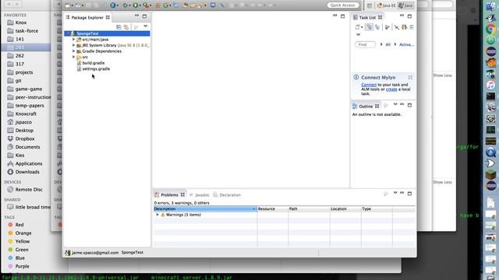Expand the src/main/java source folder
Image resolution: width=499 pixels, height=280 pixels.
click(x=74, y=40)
